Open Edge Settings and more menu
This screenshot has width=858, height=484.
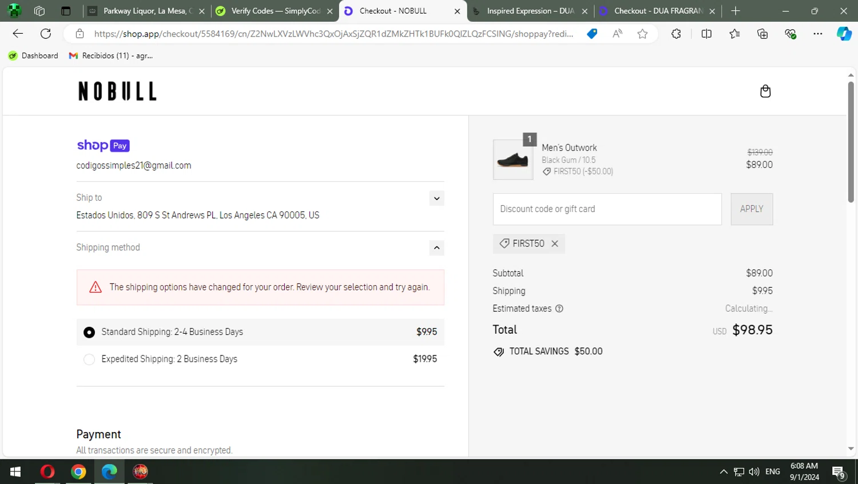(818, 34)
